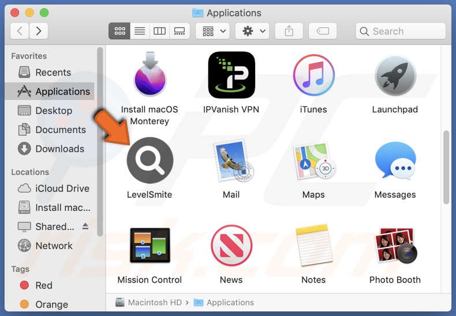Select the Orange tag
Screen dimensions: 456x316
50,304
